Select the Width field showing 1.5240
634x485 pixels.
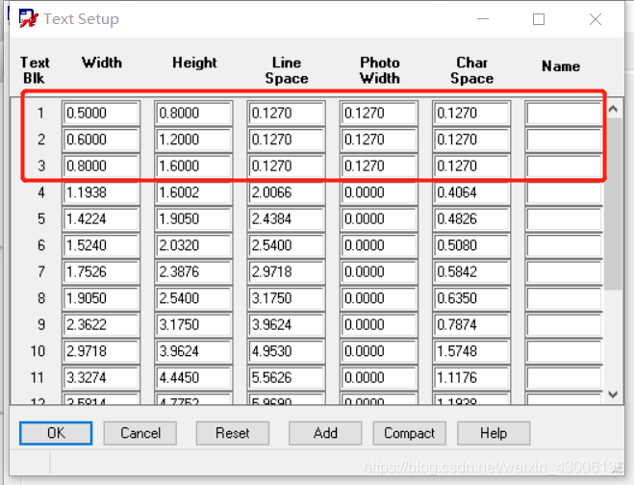(101, 245)
